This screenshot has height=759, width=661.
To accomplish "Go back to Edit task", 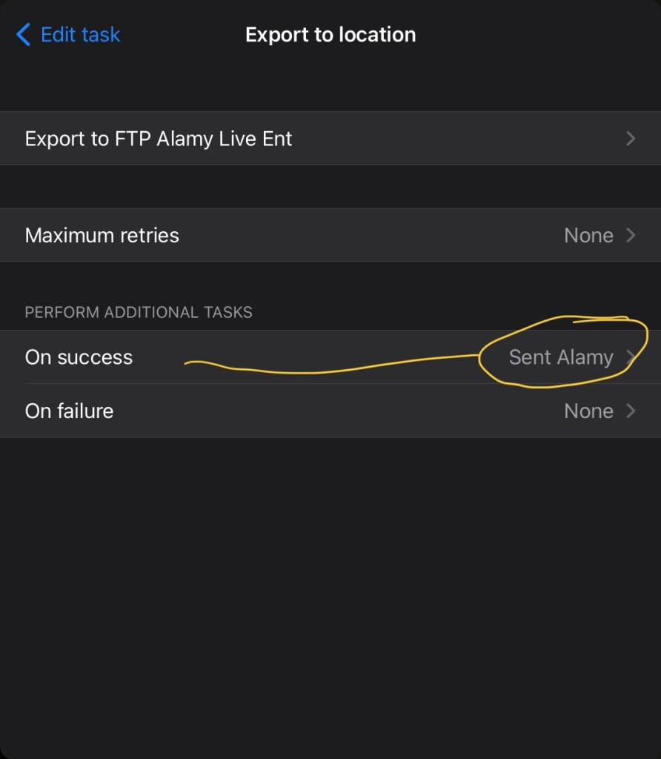I will click(80, 35).
